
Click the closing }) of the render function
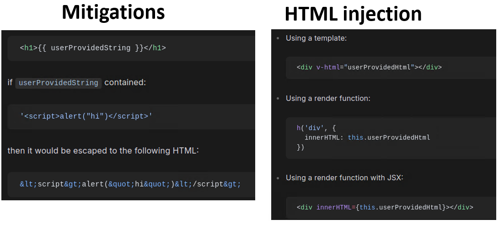[x=300, y=147]
